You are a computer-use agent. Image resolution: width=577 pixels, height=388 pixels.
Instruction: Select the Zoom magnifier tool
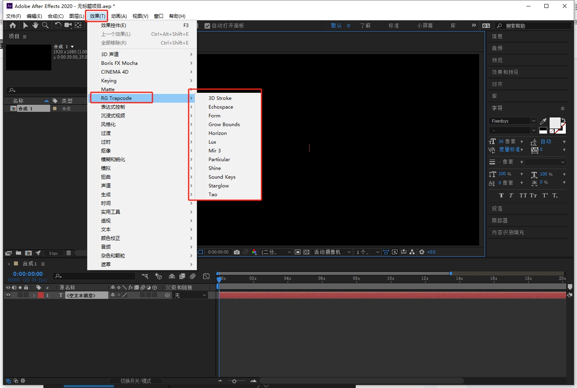(45, 25)
